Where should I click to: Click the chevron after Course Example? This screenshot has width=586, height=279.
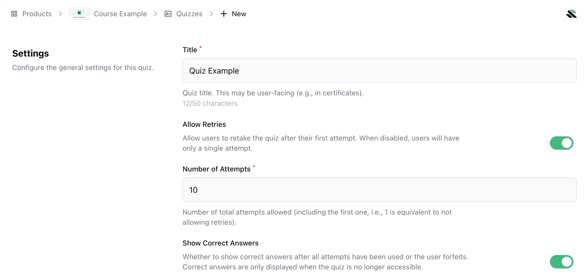pos(155,14)
